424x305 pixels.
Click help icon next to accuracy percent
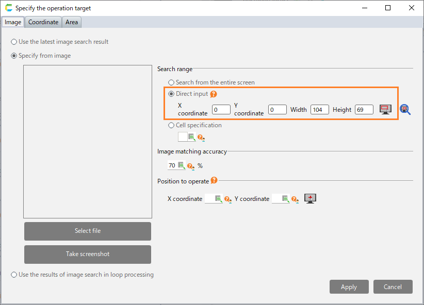[191, 166]
